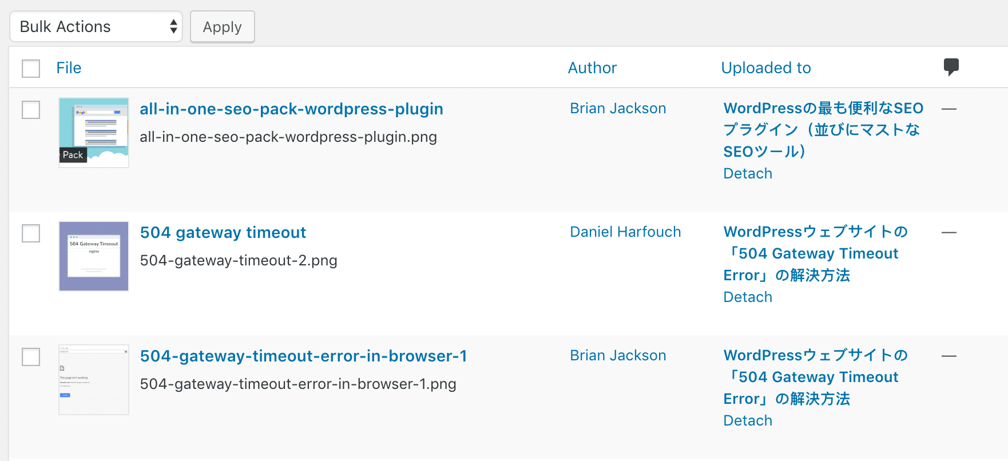
Task: Open the Bulk Actions dropdown
Action: click(x=96, y=27)
